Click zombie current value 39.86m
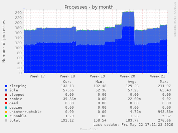 69,99
